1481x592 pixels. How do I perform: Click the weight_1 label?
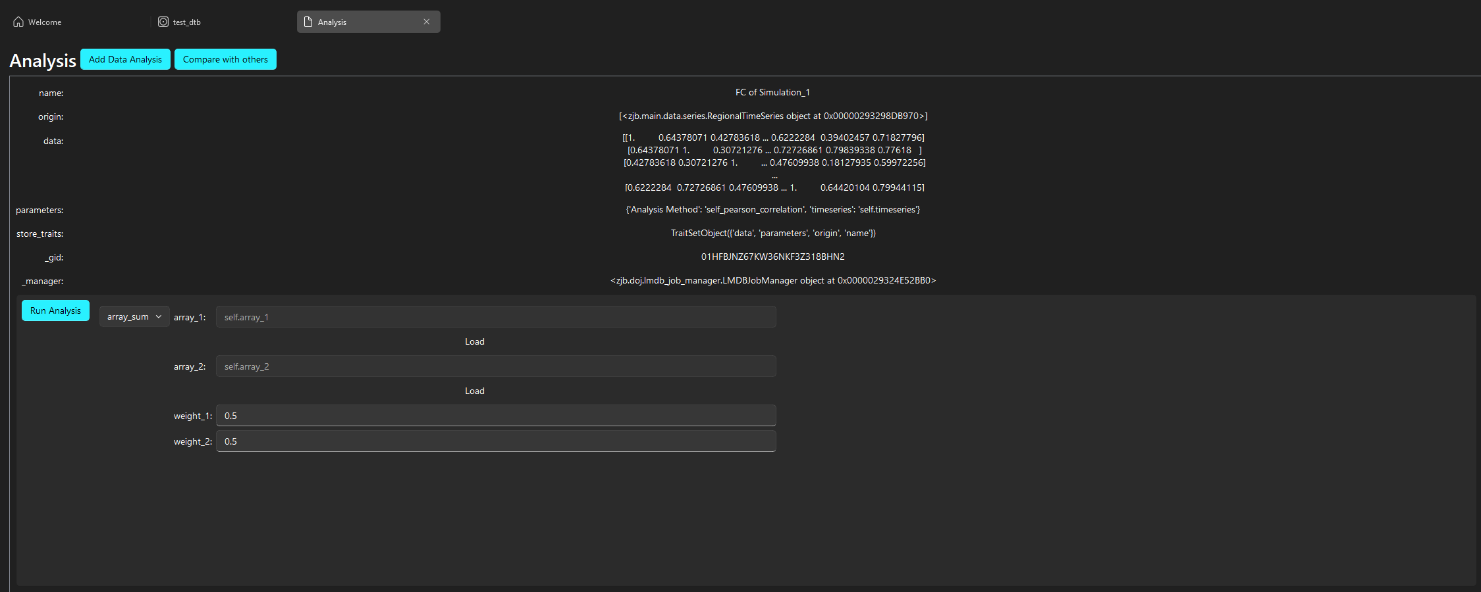[192, 416]
